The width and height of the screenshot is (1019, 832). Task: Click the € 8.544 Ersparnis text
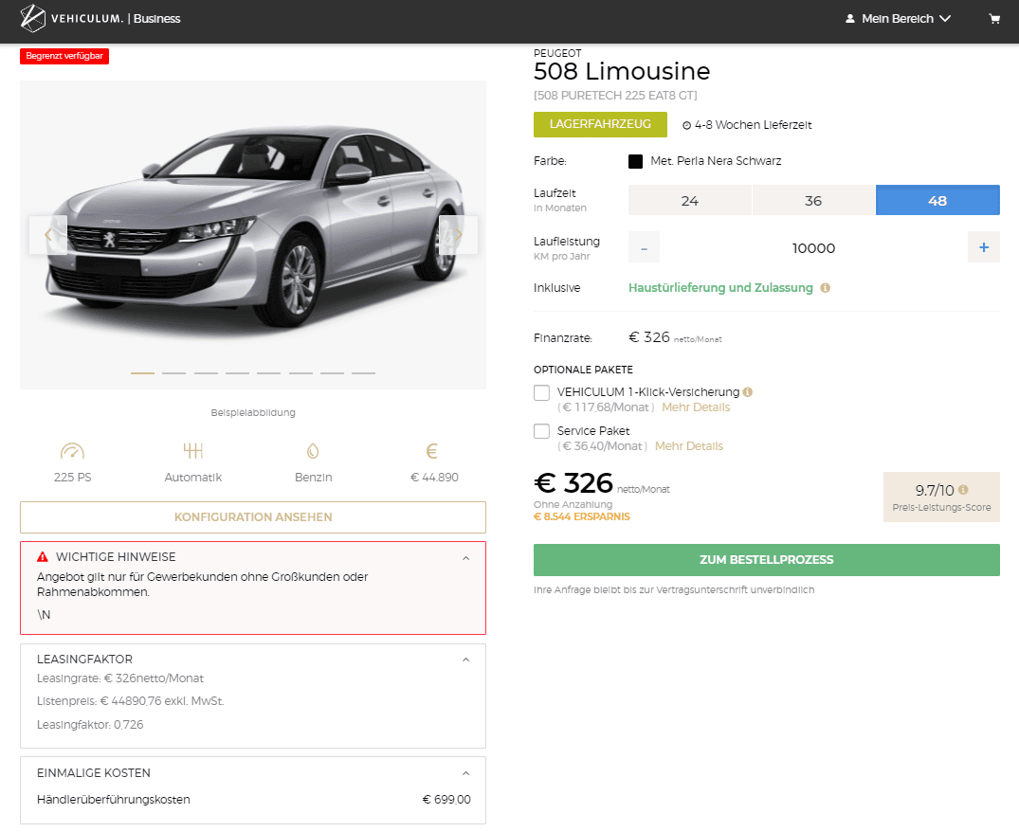click(x=582, y=517)
